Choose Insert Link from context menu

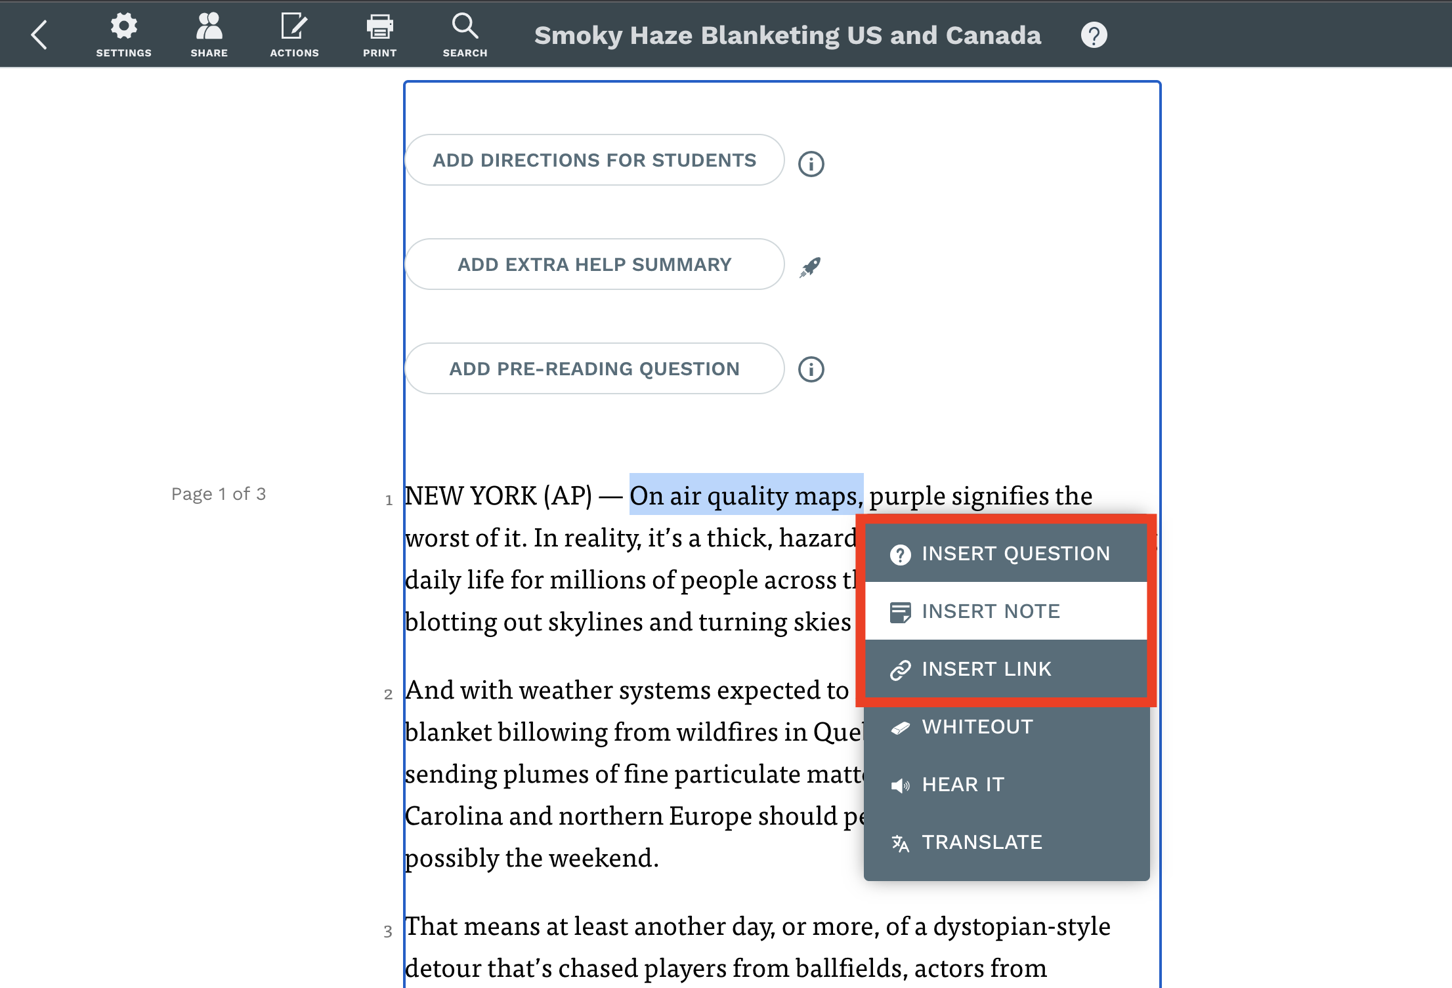(1006, 669)
